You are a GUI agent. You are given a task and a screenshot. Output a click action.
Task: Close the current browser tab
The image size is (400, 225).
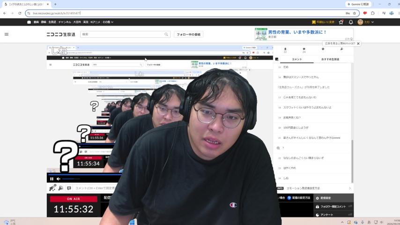point(48,4)
